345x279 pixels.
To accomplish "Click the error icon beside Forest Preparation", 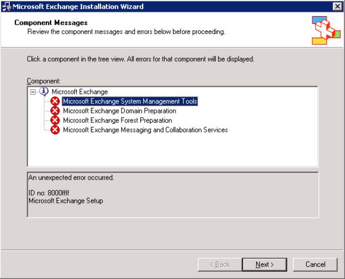I will coord(55,120).
